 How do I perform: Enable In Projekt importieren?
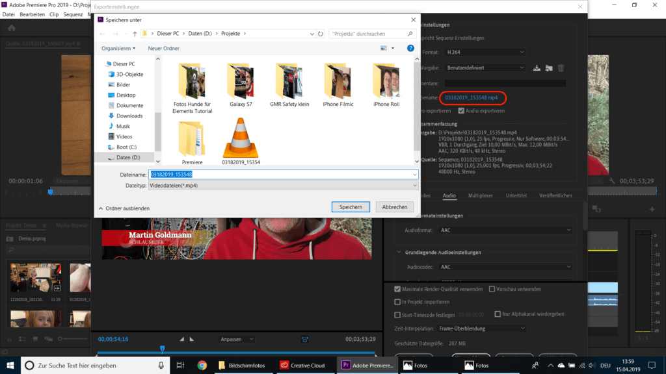tap(399, 301)
